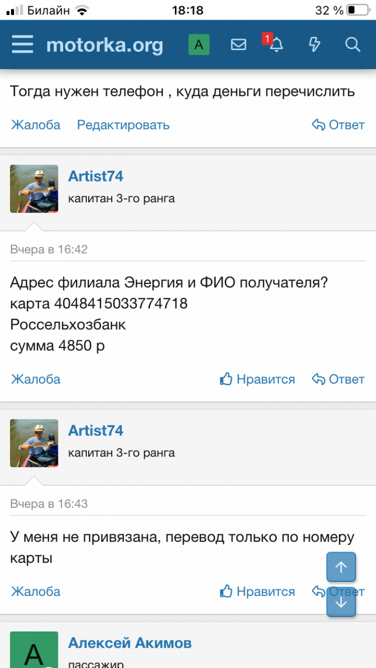Open the hamburger navigation menu
The height and width of the screenshot is (668, 376).
pyautogui.click(x=22, y=45)
